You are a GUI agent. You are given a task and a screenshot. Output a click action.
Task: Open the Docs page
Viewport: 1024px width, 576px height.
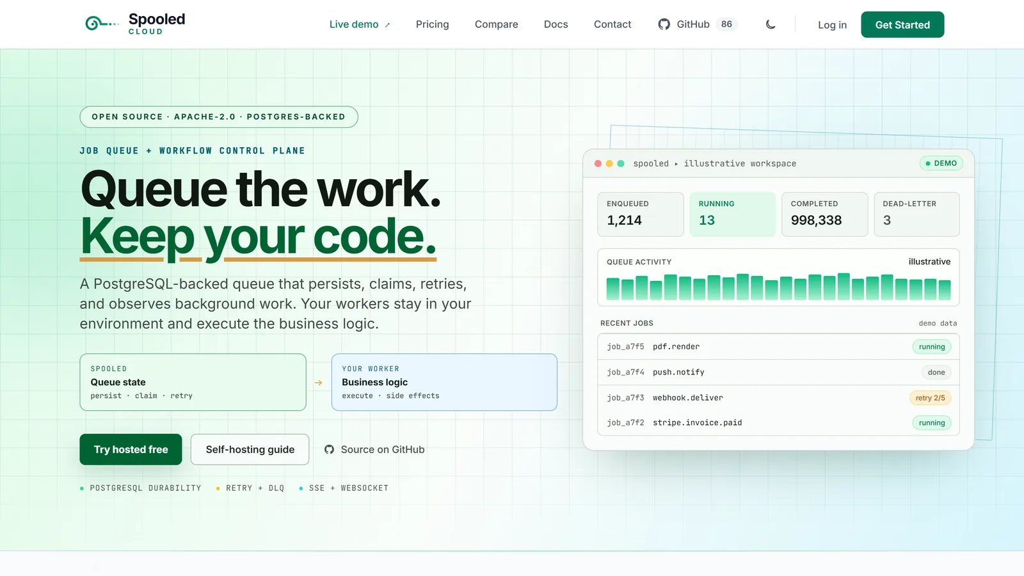point(556,24)
